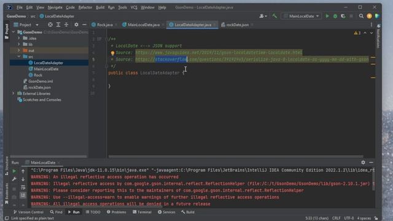Image resolution: width=393 pixels, height=221 pixels.
Task: Toggle the Structure side panel button
Action: pos(7,166)
